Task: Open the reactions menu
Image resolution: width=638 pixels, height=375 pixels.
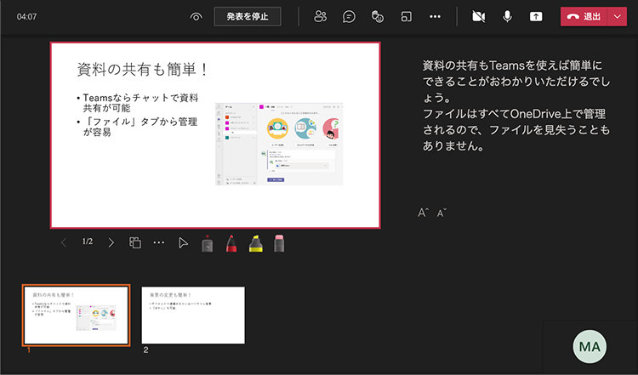Action: 378,17
